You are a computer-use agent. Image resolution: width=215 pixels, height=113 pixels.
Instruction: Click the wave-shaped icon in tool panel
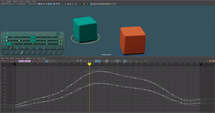tap(44, 34)
